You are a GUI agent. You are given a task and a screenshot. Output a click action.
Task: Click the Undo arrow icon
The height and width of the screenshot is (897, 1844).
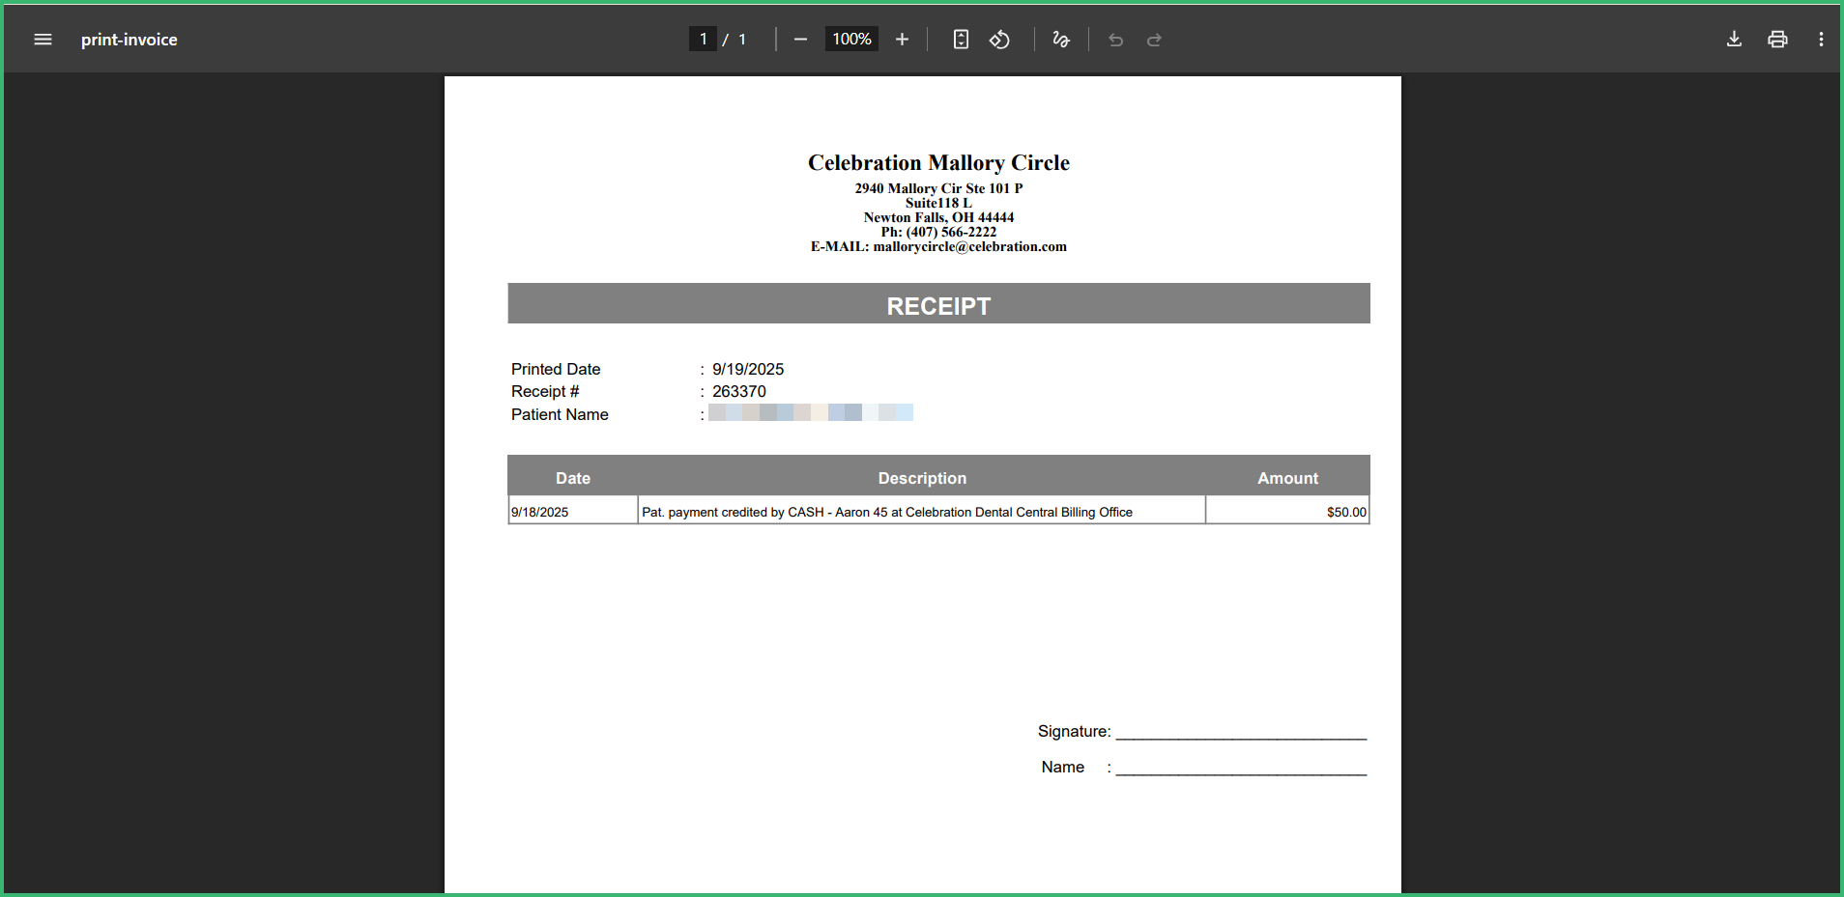[1116, 40]
